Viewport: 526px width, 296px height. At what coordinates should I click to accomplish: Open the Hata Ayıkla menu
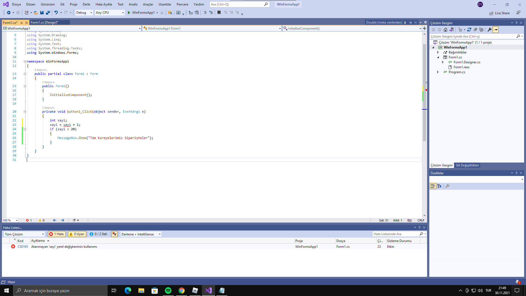104,4
